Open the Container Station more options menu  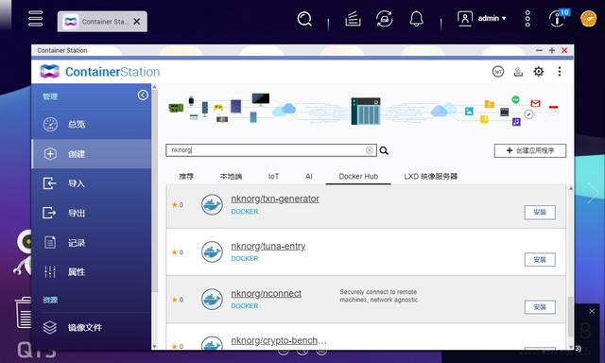coord(559,71)
